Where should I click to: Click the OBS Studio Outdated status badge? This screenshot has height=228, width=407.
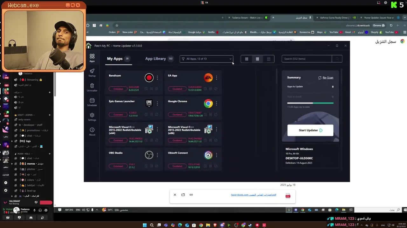click(x=118, y=166)
